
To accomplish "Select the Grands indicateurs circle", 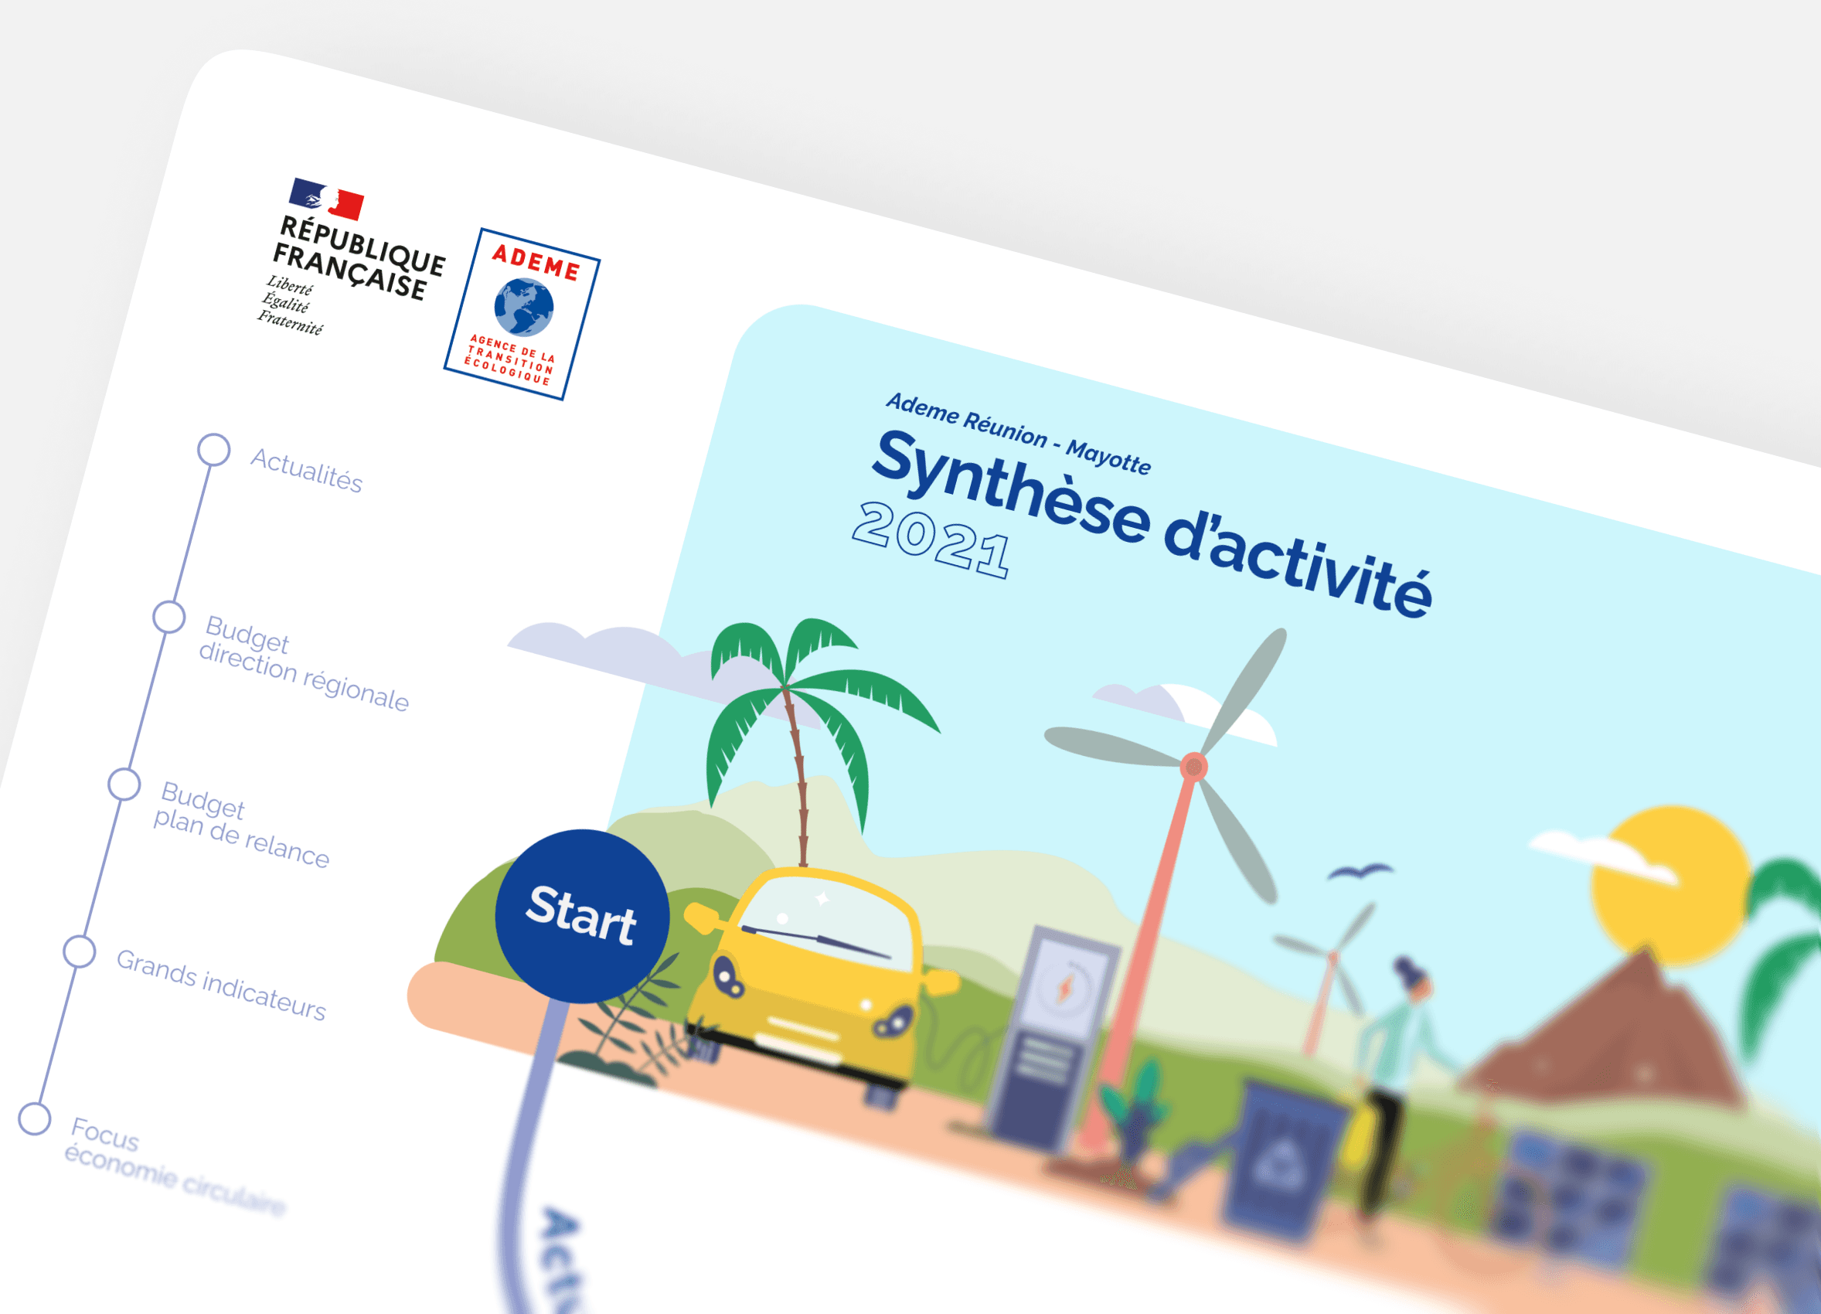I will (80, 951).
